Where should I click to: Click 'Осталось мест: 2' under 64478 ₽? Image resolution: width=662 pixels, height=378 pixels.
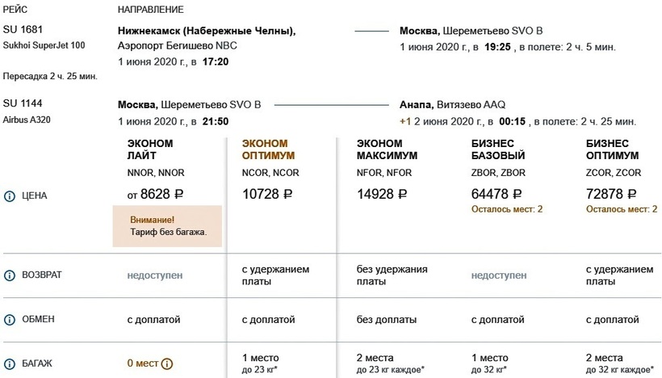point(506,209)
